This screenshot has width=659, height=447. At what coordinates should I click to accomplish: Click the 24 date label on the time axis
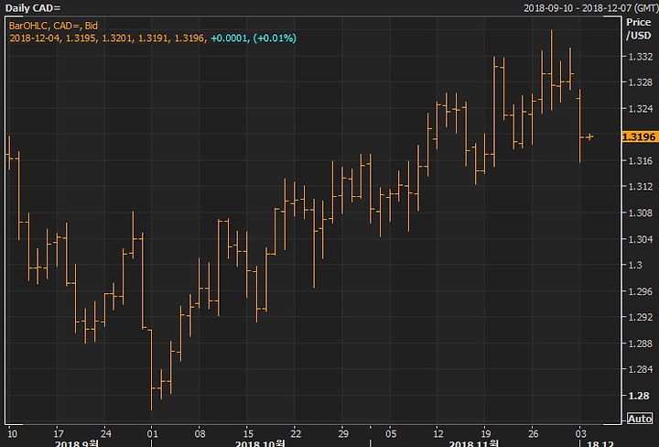106,433
